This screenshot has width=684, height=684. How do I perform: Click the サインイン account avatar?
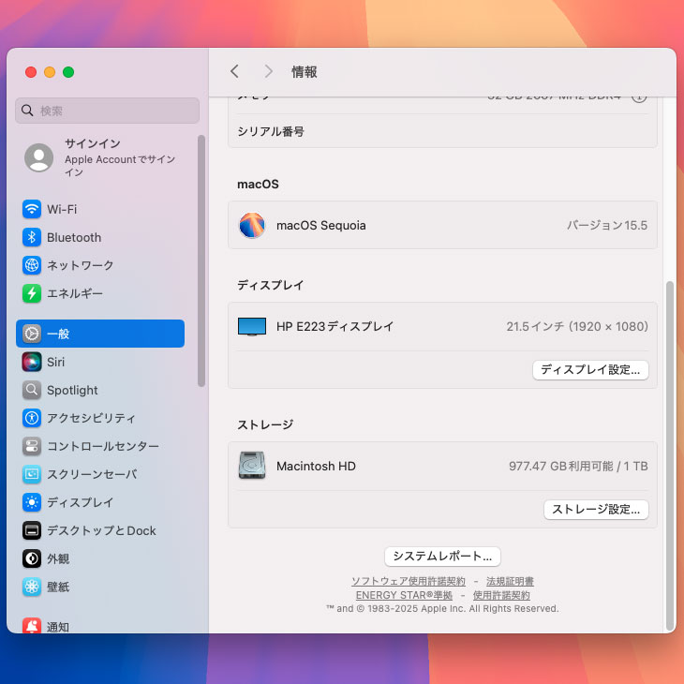pos(38,157)
